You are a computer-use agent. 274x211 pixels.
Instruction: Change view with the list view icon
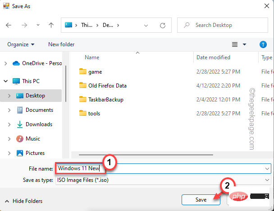(x=235, y=44)
